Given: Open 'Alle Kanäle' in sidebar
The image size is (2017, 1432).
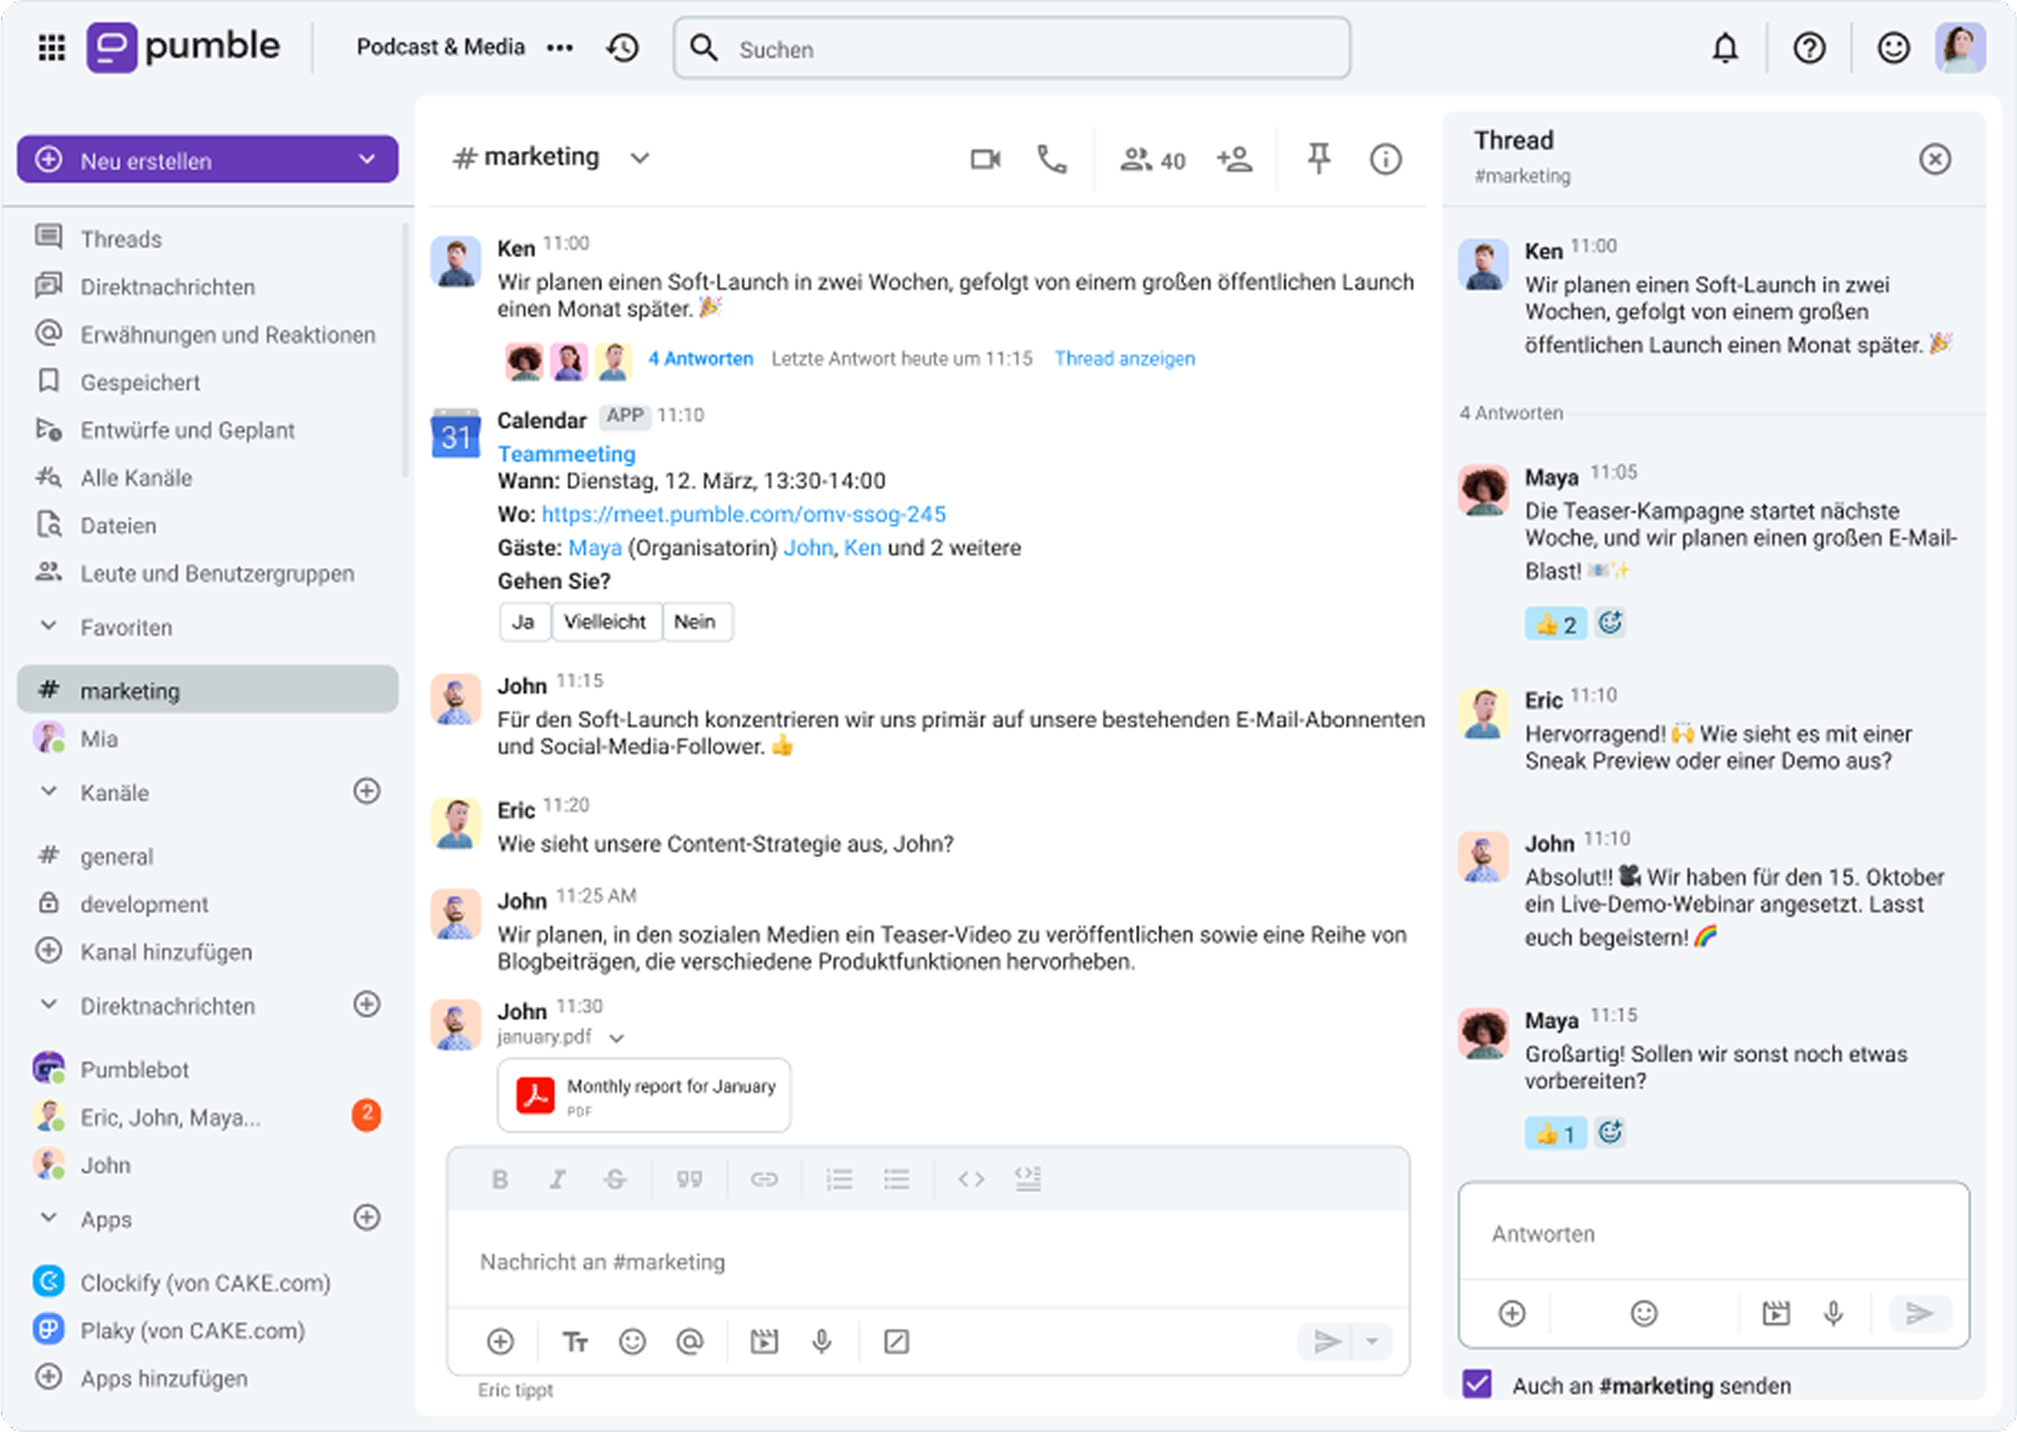Looking at the screenshot, I should point(135,478).
